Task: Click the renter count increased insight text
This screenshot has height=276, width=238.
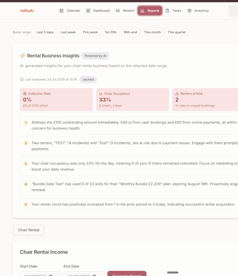Action: 133,204
